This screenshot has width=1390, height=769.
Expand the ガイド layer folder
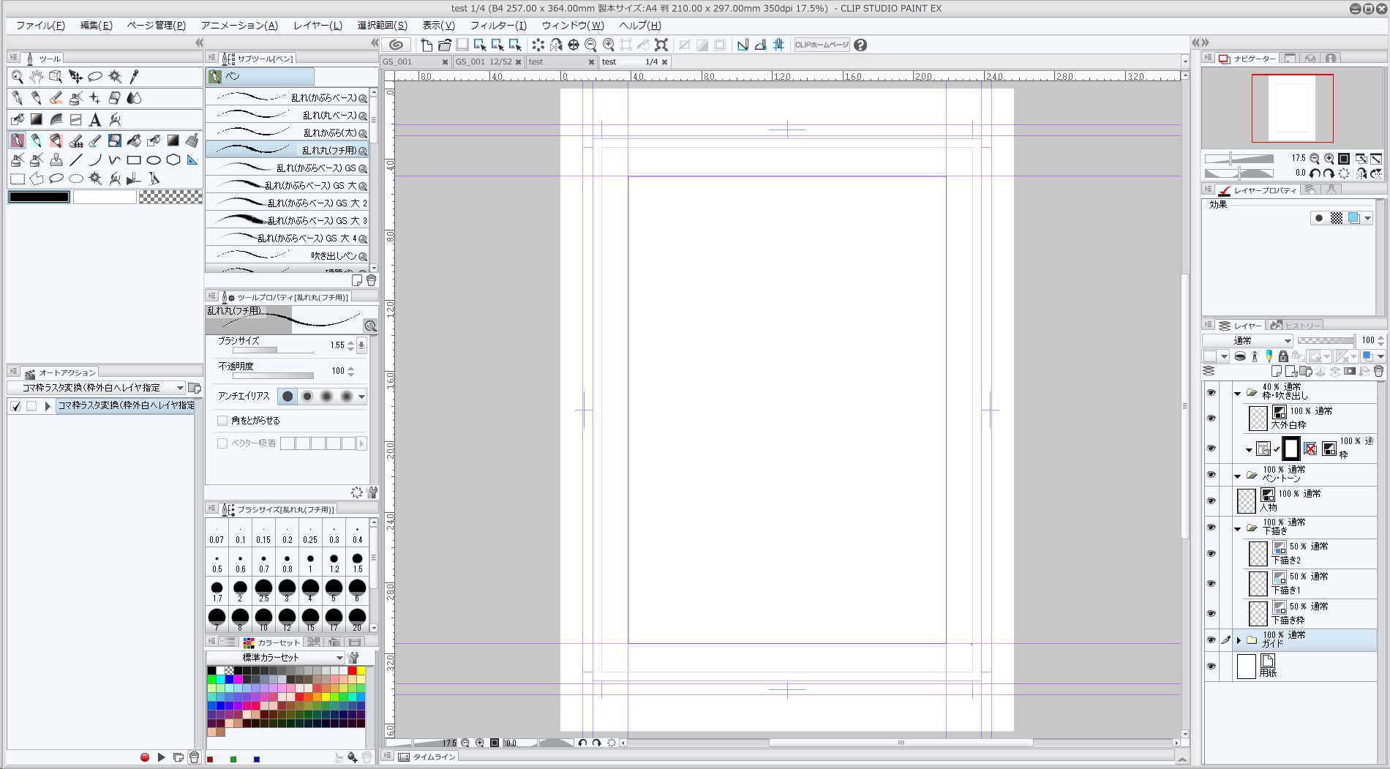(1239, 640)
